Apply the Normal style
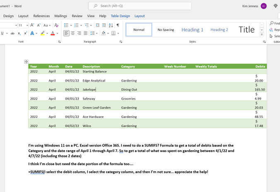 pyautogui.click(x=139, y=30)
